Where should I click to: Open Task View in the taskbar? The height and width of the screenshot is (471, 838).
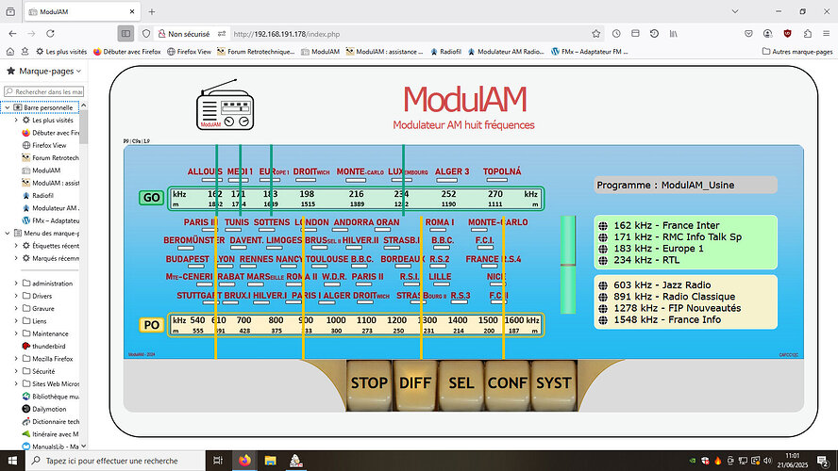click(x=218, y=461)
